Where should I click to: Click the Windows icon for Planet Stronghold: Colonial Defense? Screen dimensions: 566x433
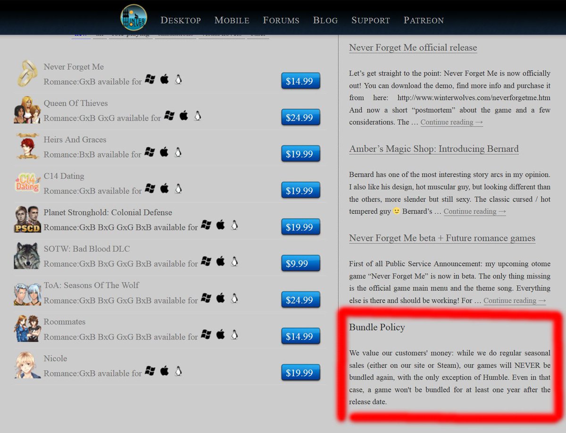coord(206,225)
